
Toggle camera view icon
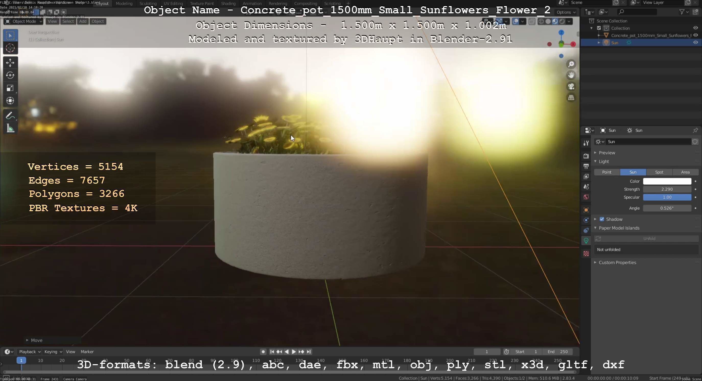click(571, 86)
